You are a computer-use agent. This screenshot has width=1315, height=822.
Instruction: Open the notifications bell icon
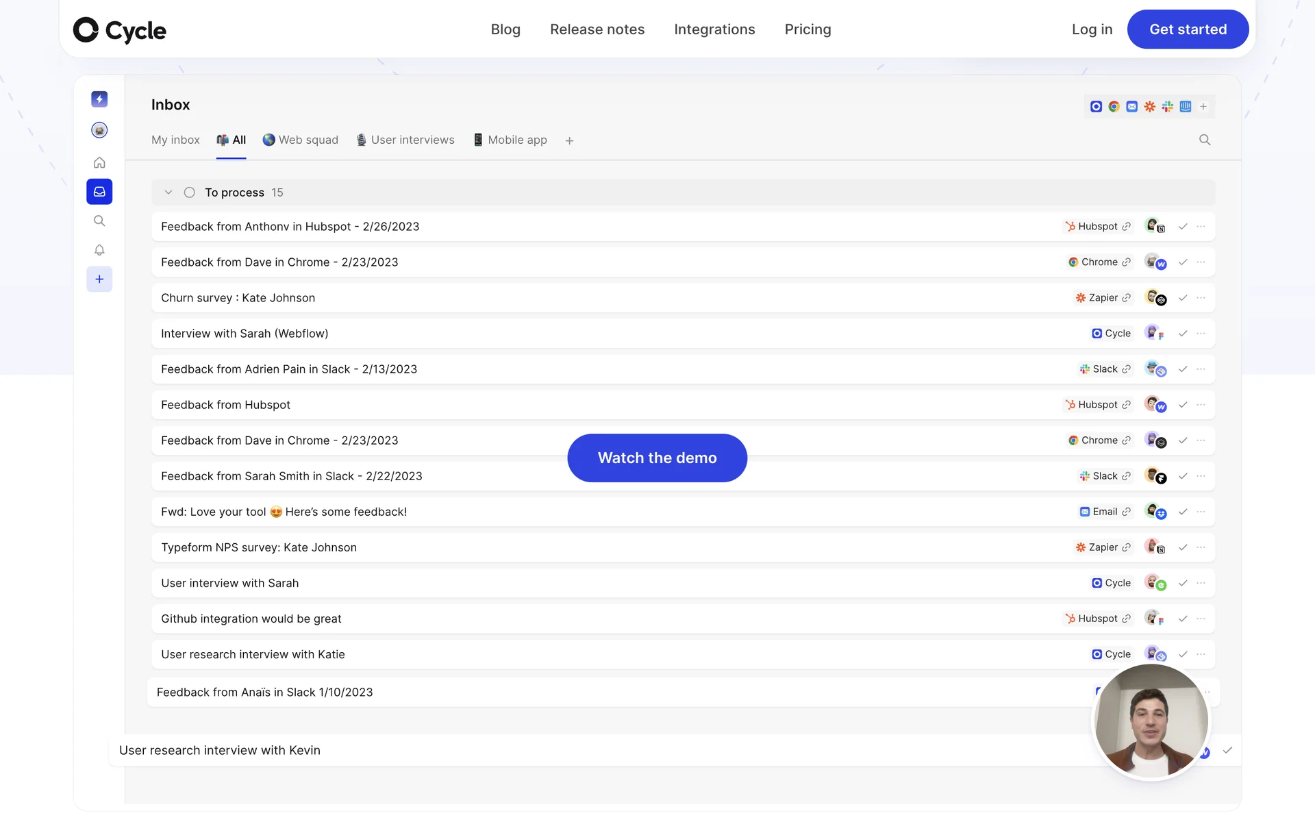pyautogui.click(x=99, y=250)
